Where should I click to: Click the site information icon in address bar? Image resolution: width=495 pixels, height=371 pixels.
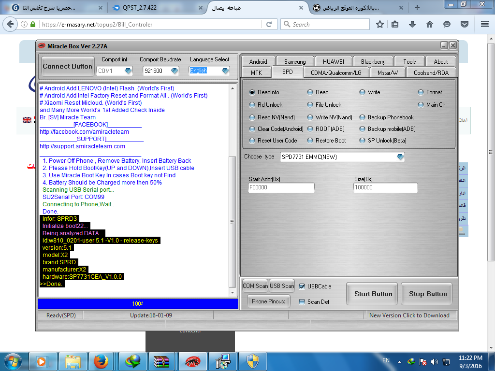tap(24, 24)
